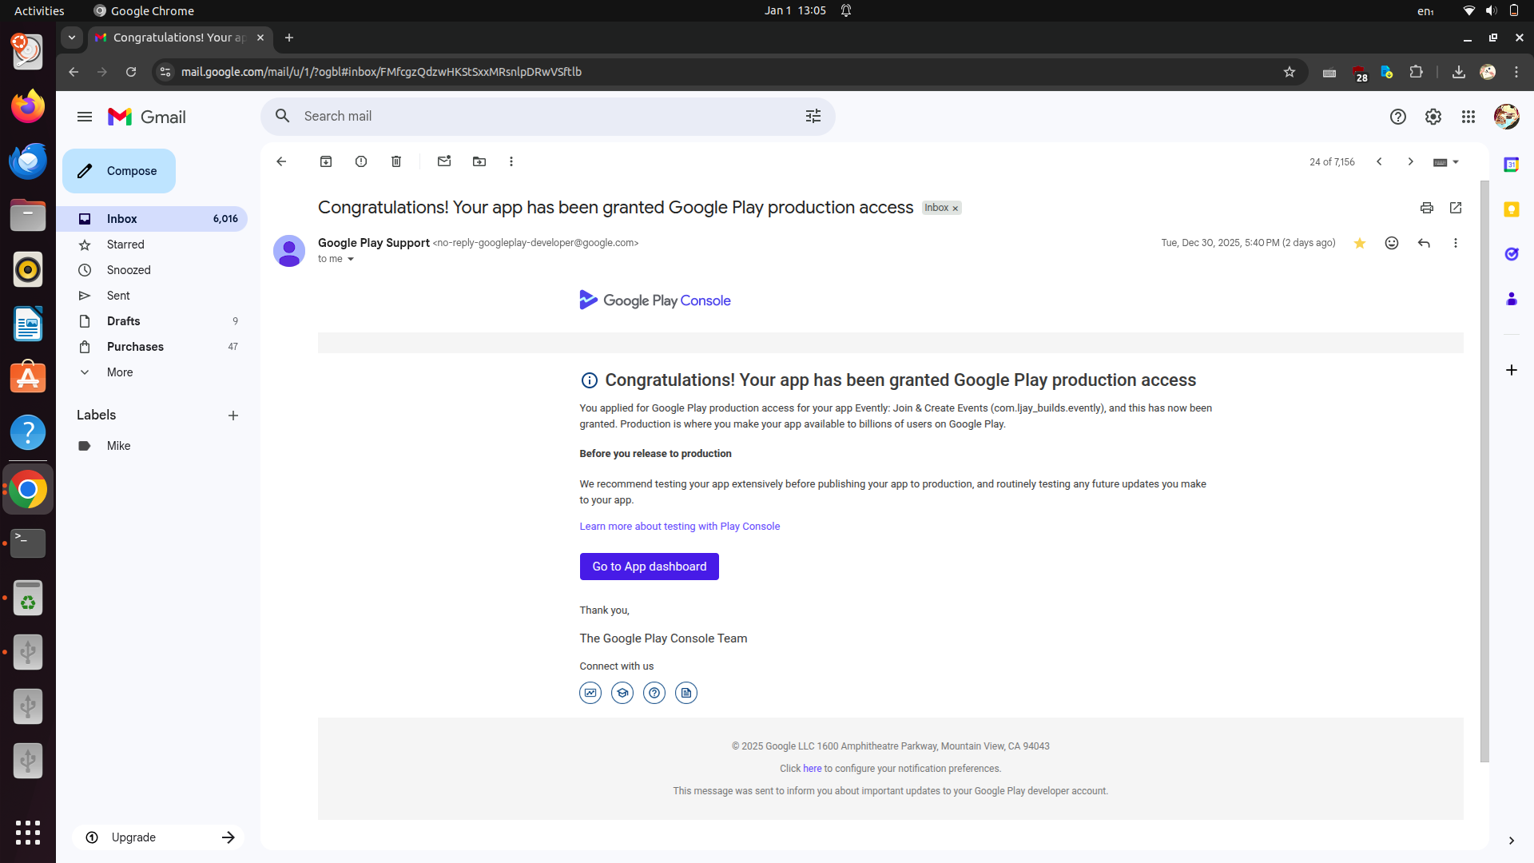Click the Move to folder icon
1534x863 pixels.
coord(479,161)
